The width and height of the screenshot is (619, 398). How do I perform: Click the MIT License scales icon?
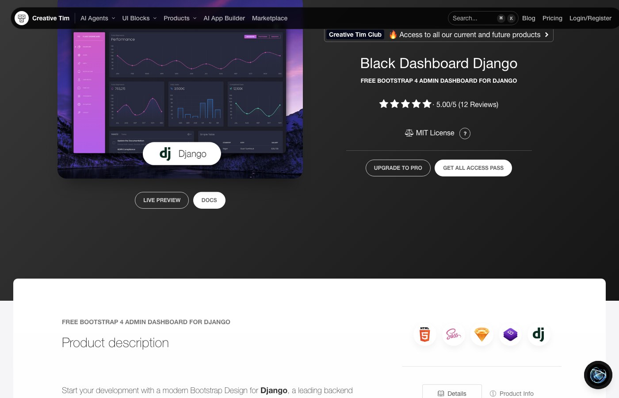click(409, 133)
